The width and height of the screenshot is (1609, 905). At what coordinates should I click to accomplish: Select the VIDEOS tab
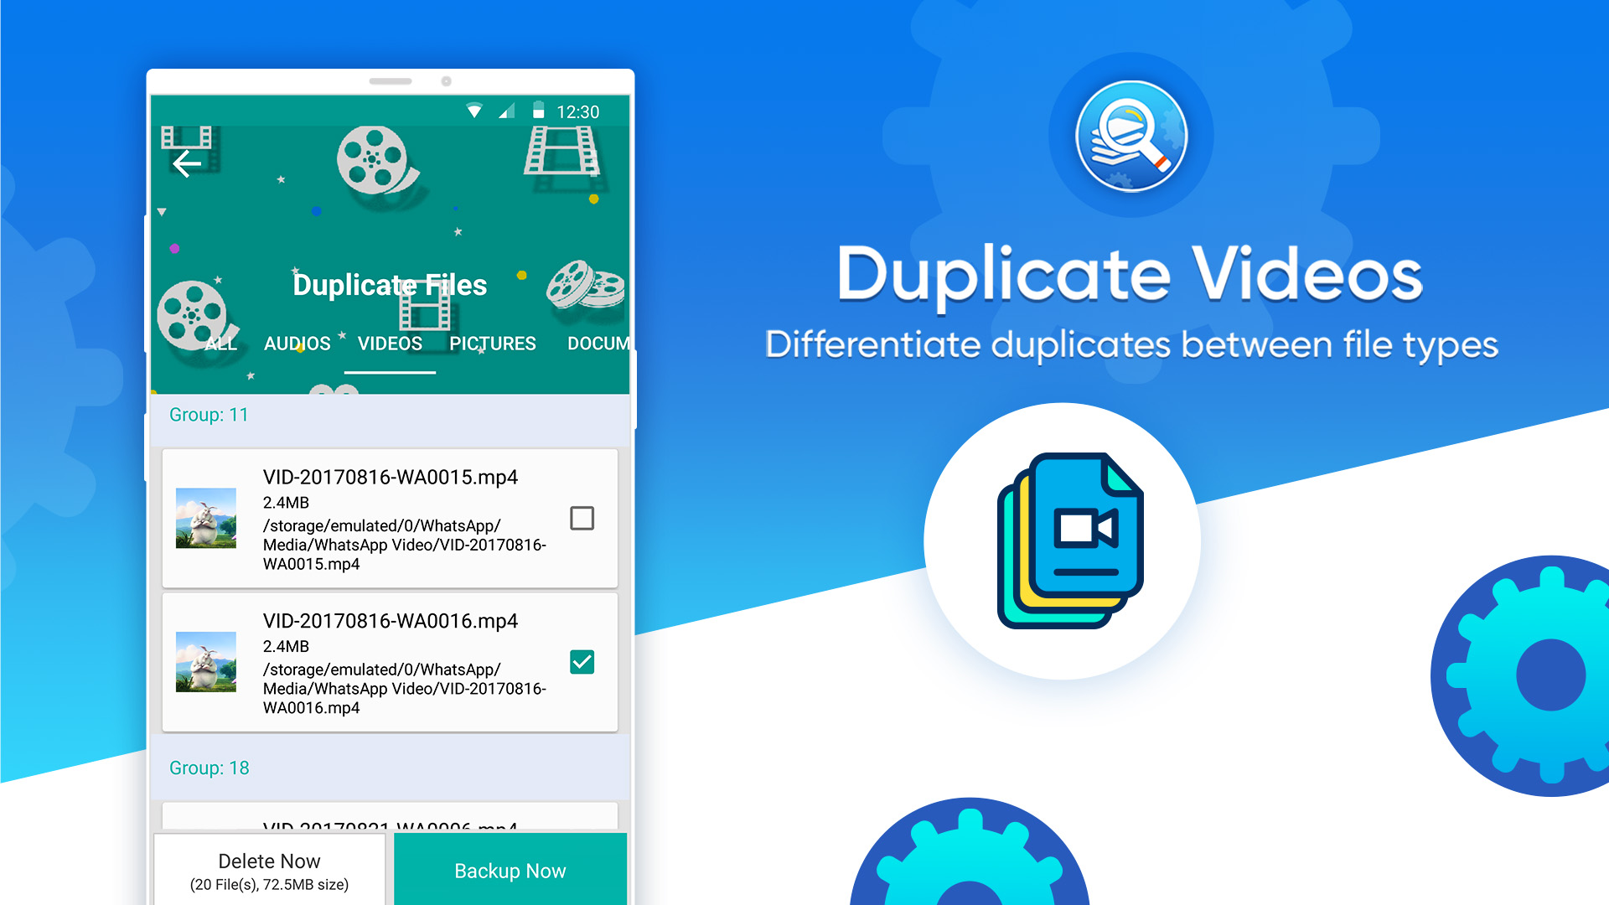[x=390, y=344]
